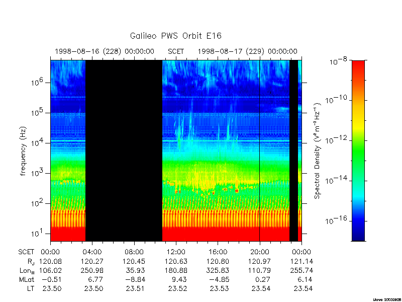402x302 pixels.
Task: Click the MLat value -8.84
Action: (135, 279)
